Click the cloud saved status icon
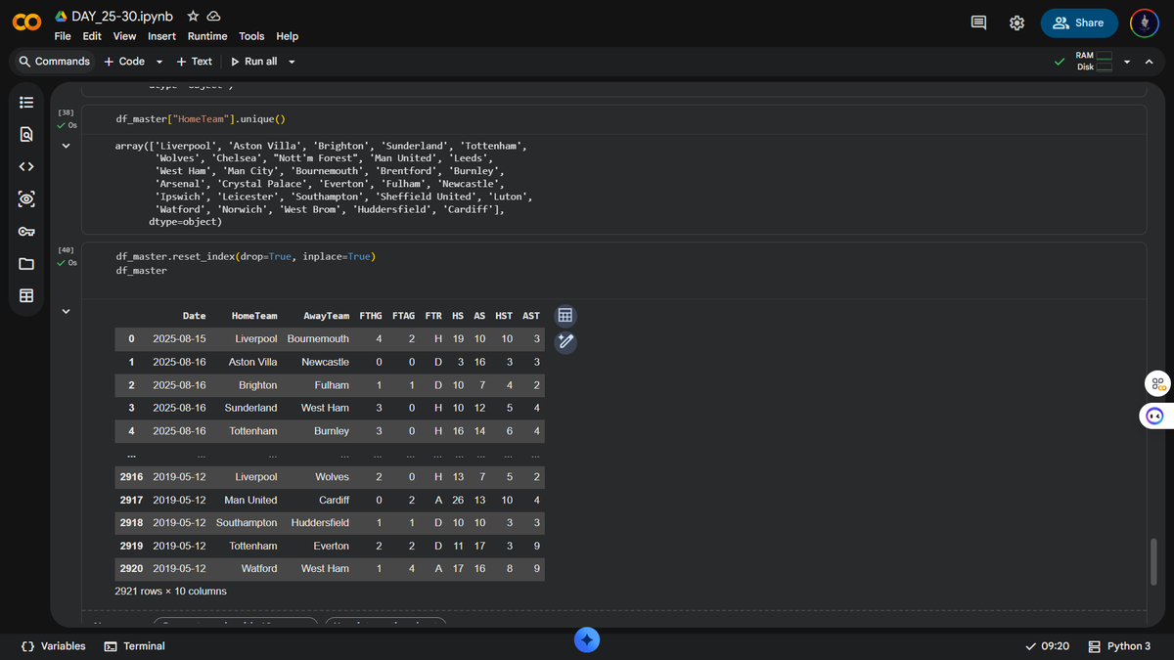 tap(213, 17)
